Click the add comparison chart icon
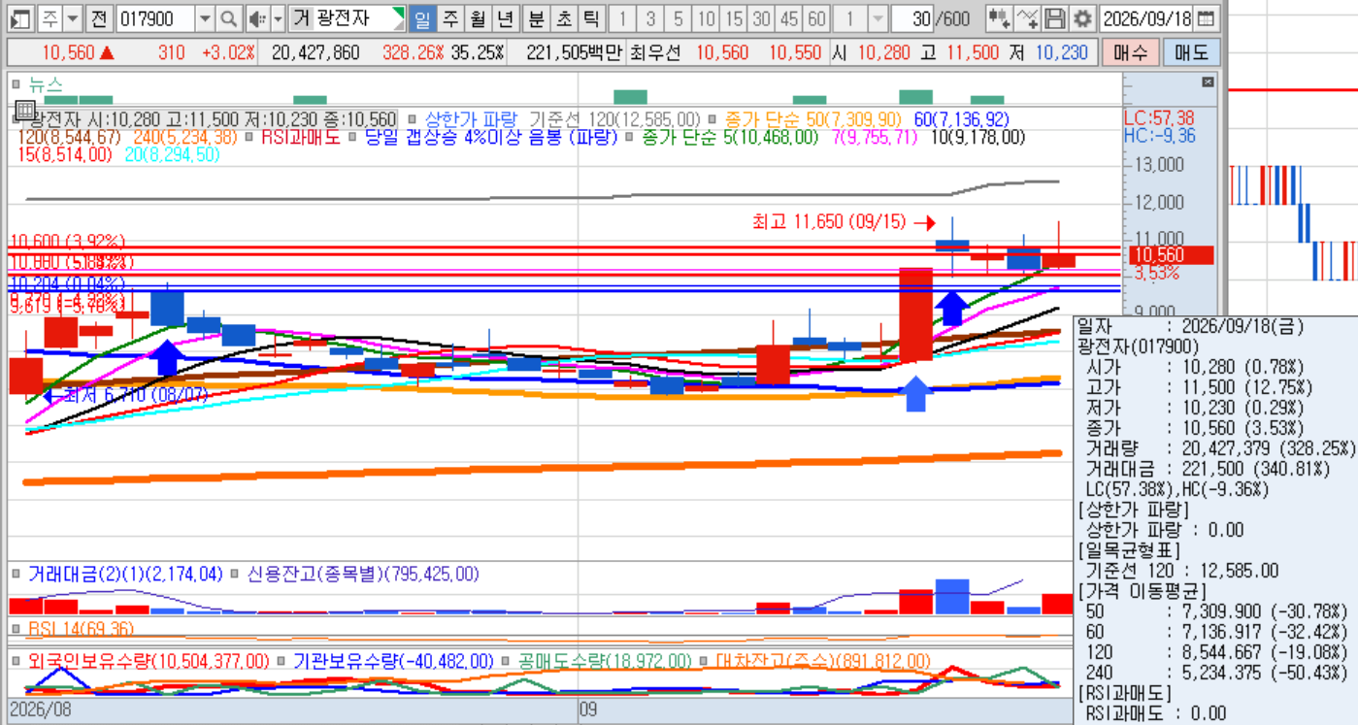 point(1001,18)
